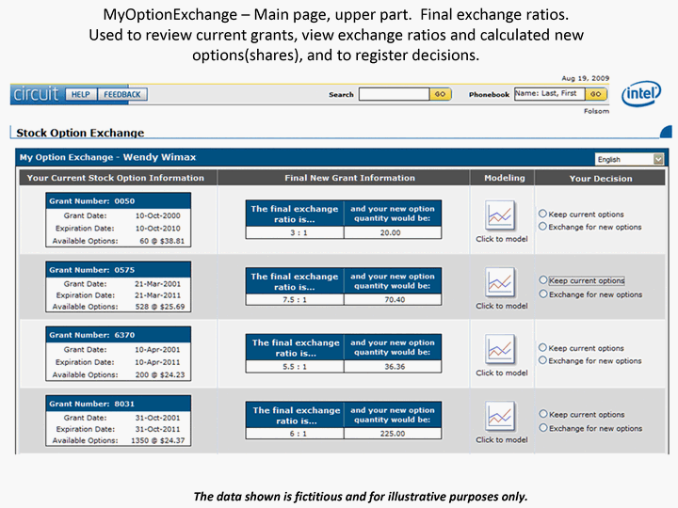Viewport: 678px width, 508px height.
Task: Click the HELP button in header
Action: pos(79,94)
